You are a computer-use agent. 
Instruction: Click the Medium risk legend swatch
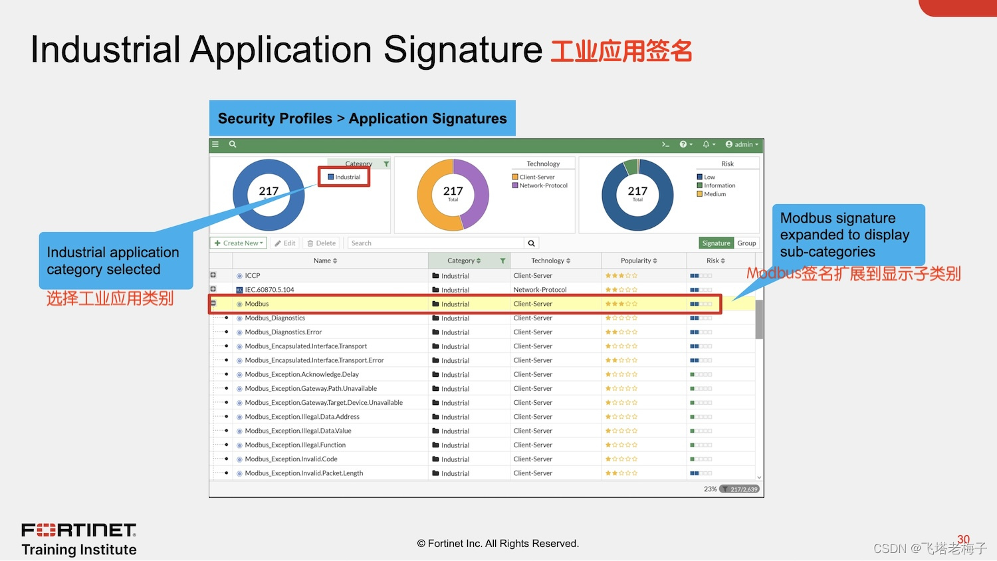tap(700, 194)
